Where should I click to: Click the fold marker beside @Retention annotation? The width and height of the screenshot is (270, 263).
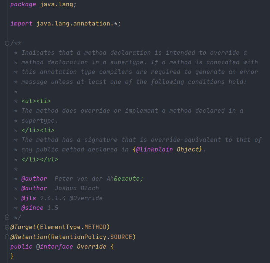pyautogui.click(x=7, y=237)
